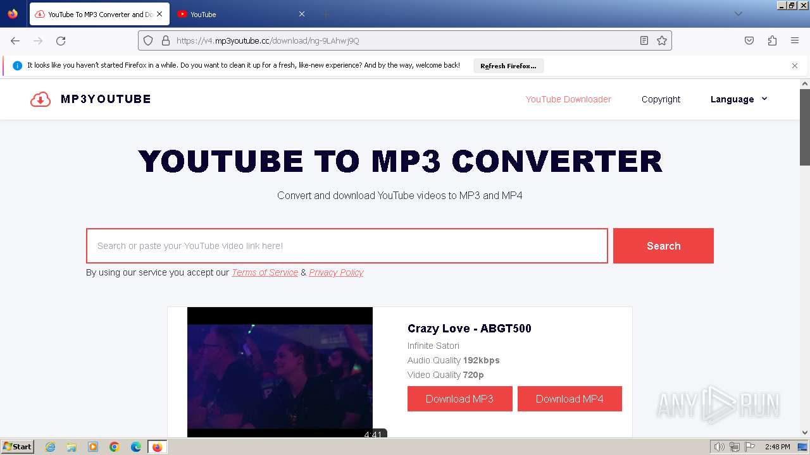Image resolution: width=810 pixels, height=455 pixels.
Task: Open the Copyright nav link
Action: [x=661, y=99]
